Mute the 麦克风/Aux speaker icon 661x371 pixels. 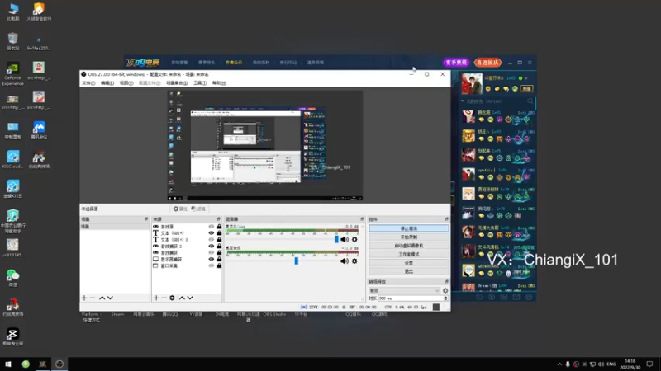click(x=345, y=239)
